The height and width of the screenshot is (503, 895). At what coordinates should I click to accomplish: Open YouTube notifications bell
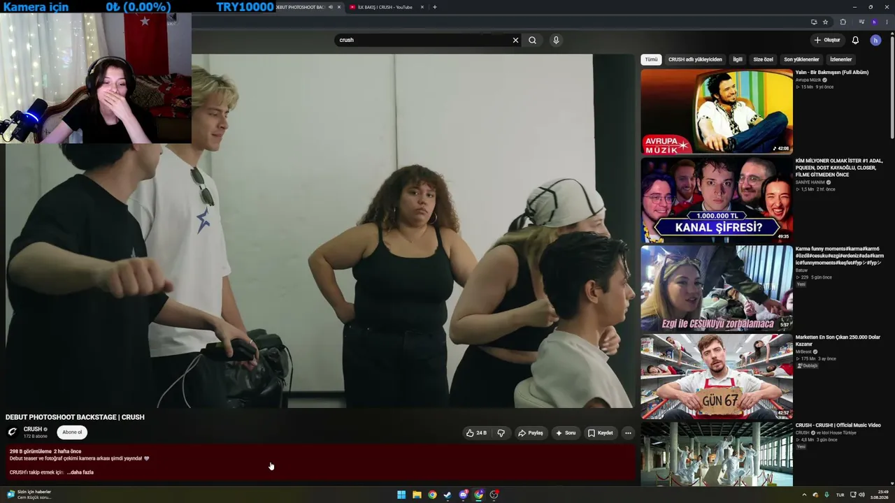click(855, 41)
